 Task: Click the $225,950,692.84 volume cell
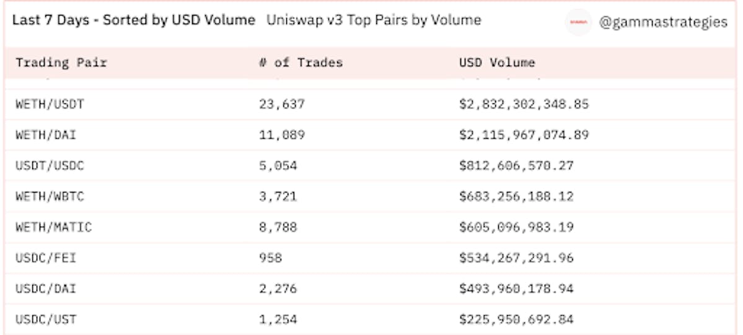coord(516,320)
